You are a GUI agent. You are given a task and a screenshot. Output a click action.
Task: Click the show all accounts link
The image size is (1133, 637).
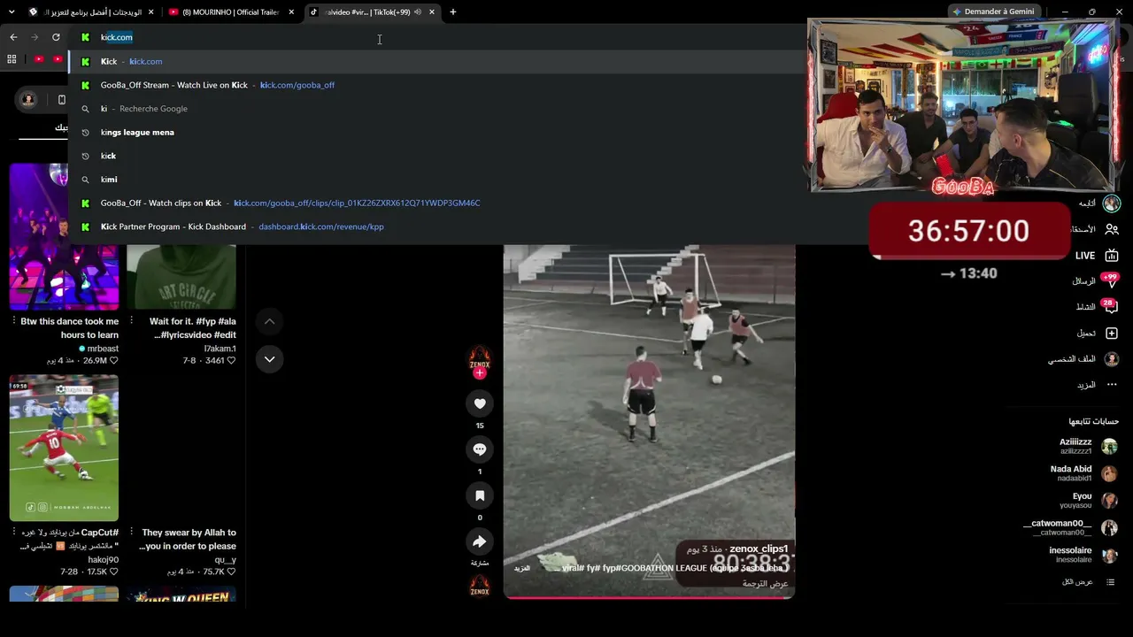[x=1088, y=581]
